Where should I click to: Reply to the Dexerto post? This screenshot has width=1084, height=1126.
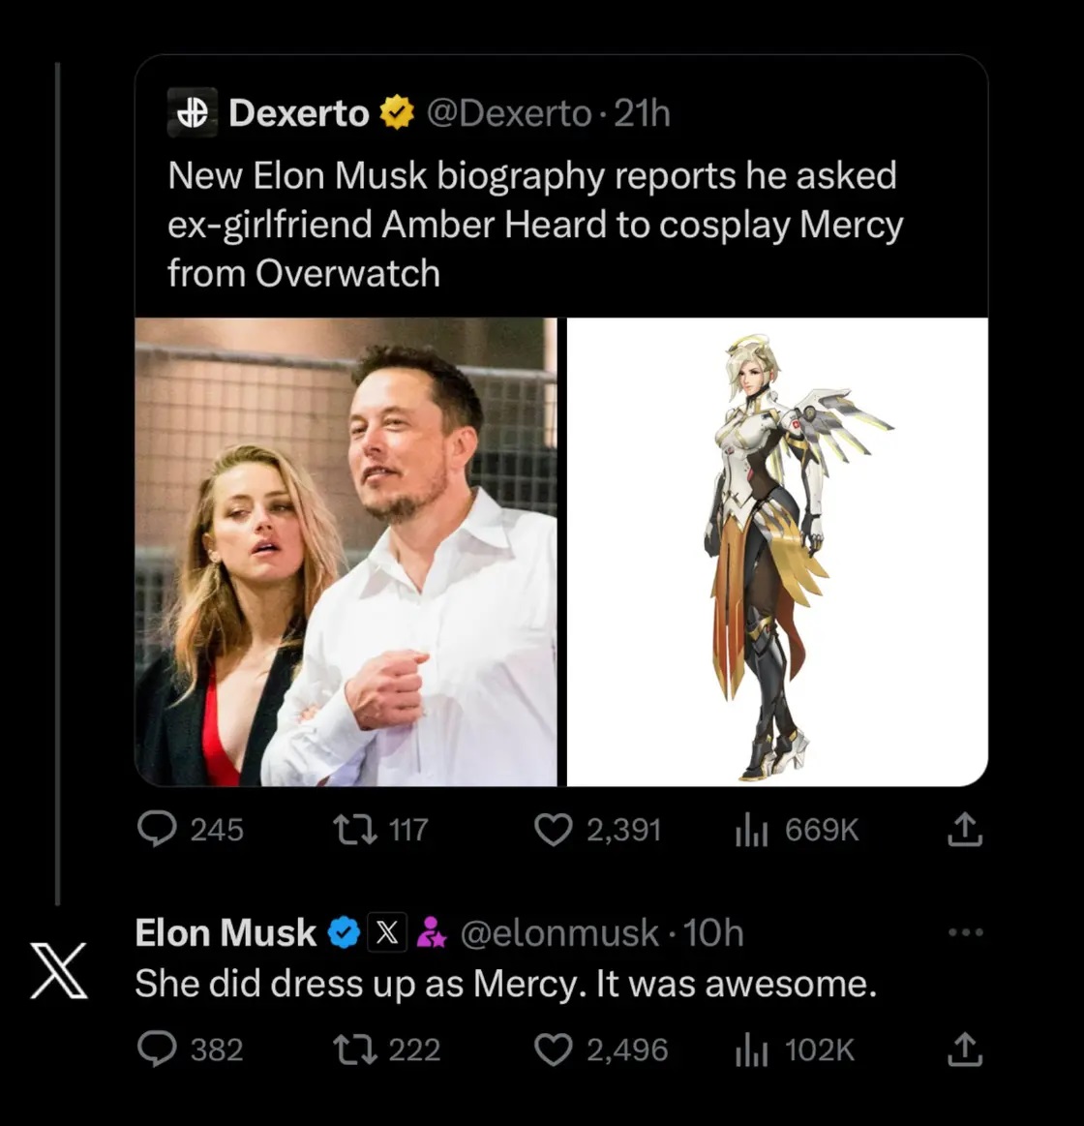(x=158, y=829)
